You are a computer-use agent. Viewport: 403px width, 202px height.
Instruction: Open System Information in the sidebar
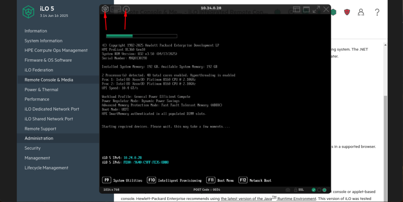[43, 40]
